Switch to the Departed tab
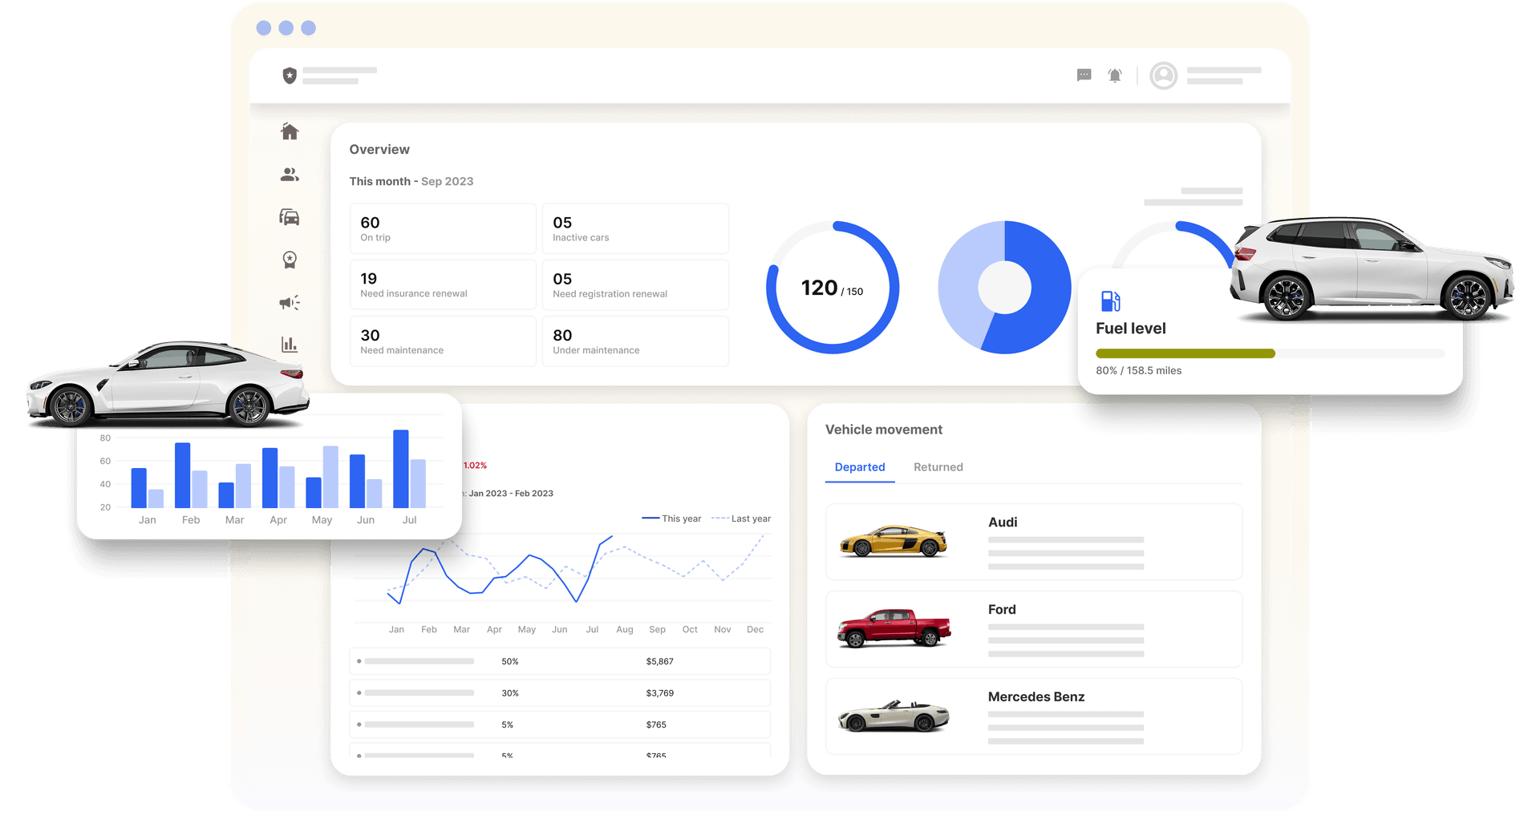The height and width of the screenshot is (823, 1540). 859,467
